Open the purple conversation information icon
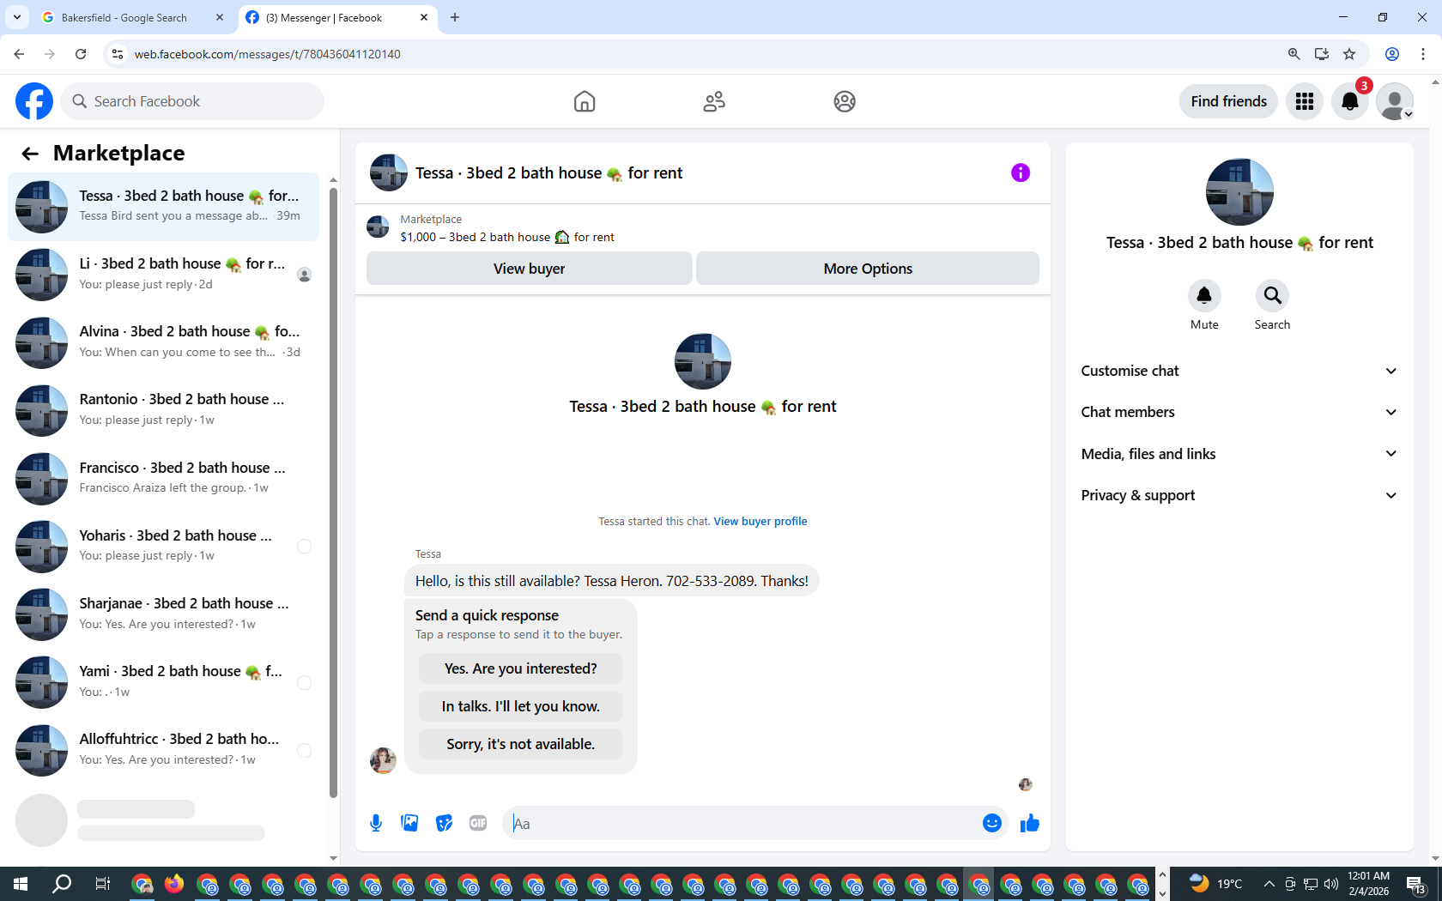1442x901 pixels. (x=1021, y=172)
